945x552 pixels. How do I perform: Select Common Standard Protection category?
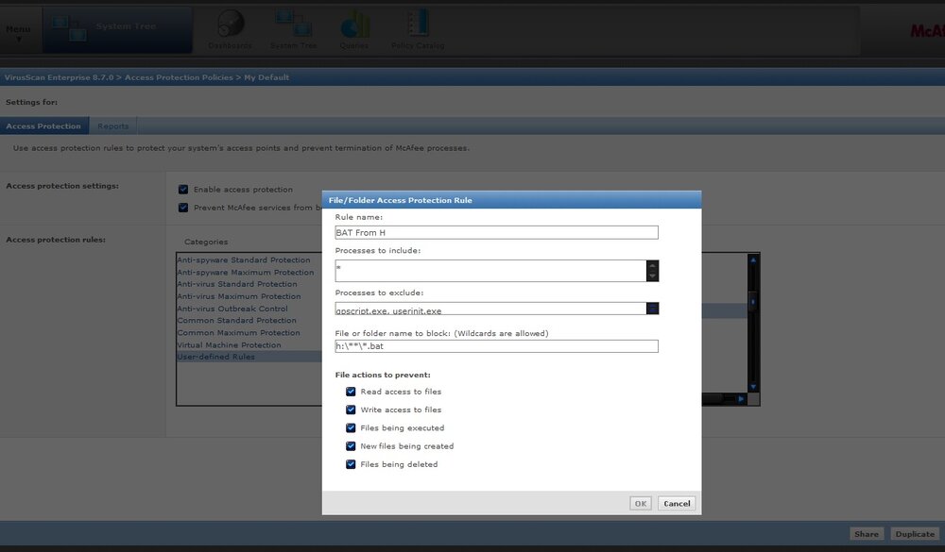click(237, 320)
